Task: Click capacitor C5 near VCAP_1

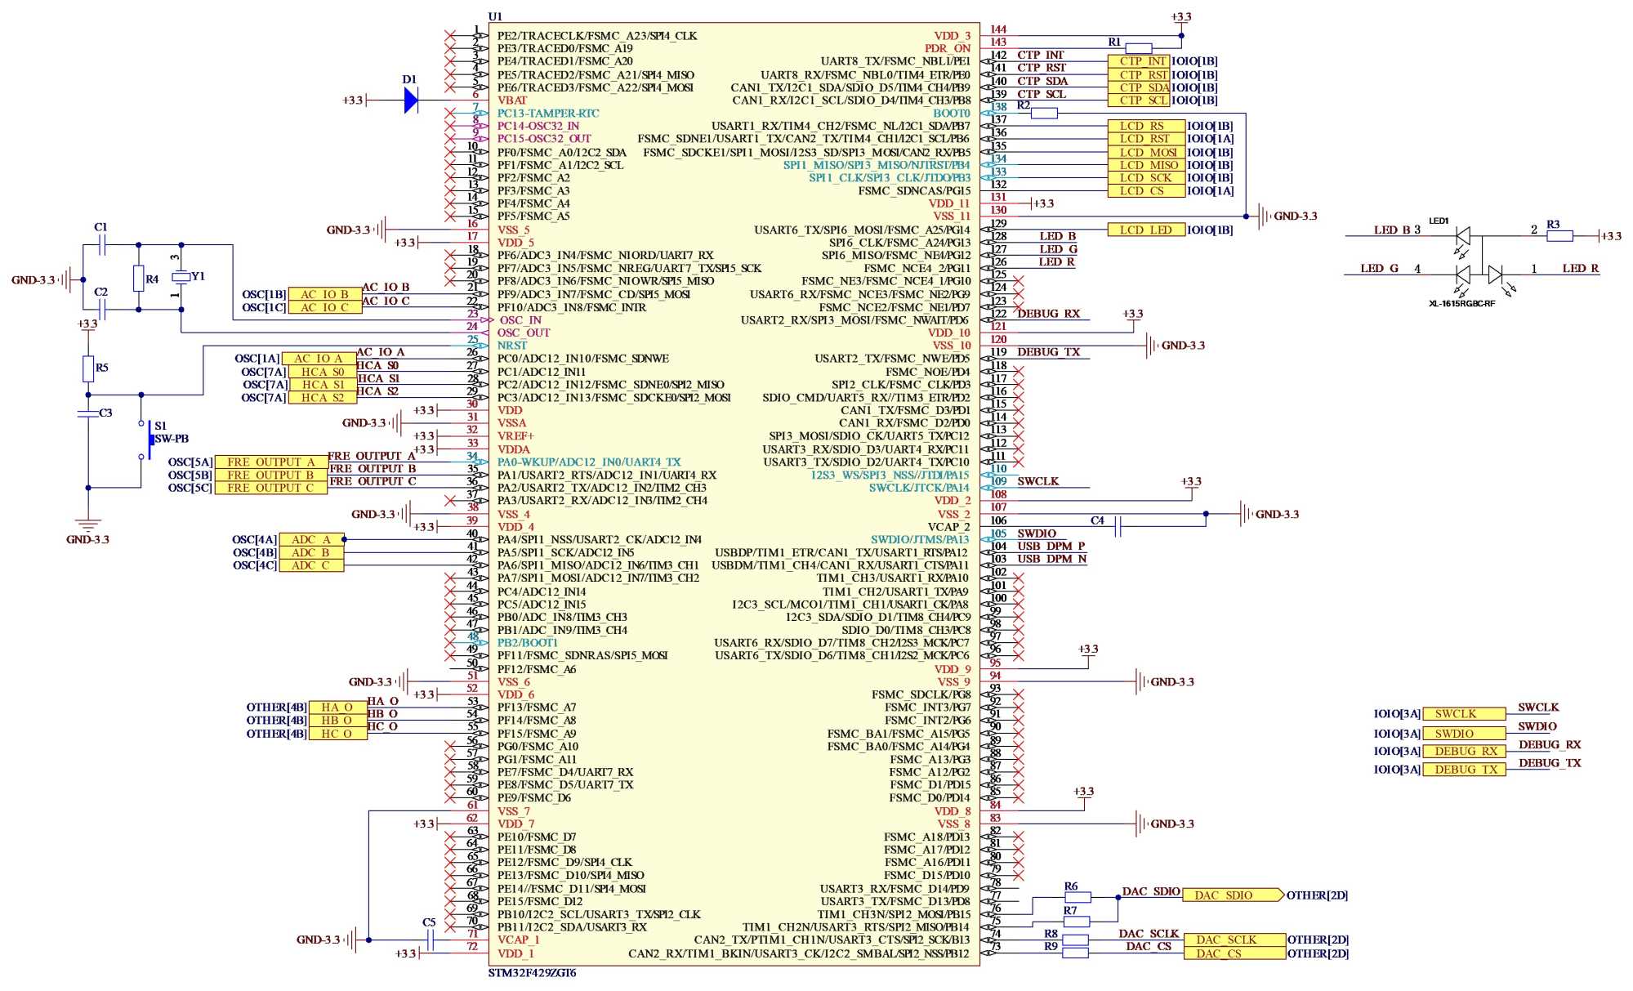Action: pos(431,940)
